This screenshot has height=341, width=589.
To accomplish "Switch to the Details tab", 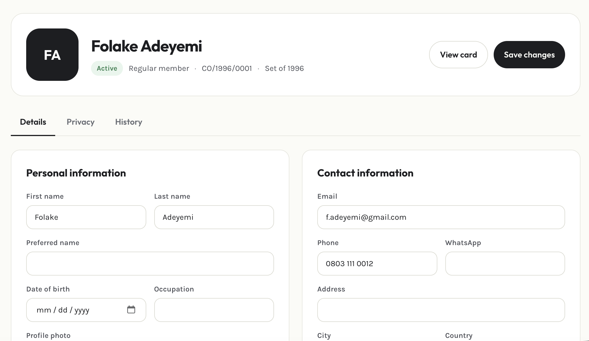I will [33, 122].
